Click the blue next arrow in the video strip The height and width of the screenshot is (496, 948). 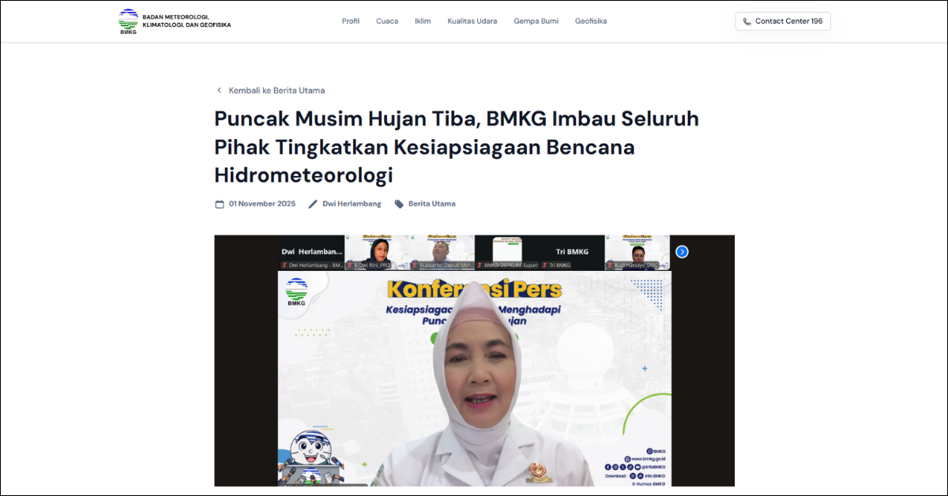point(682,252)
